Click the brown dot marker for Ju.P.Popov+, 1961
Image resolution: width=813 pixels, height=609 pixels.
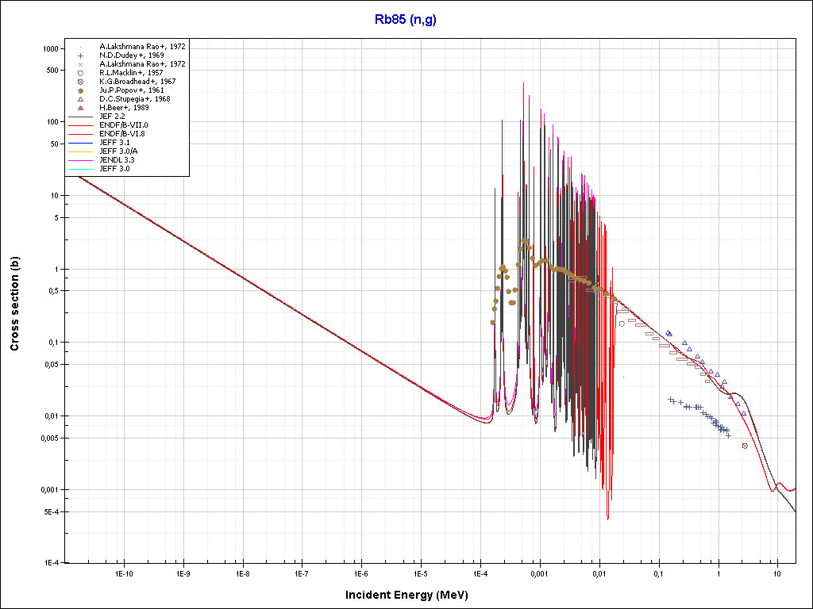pos(81,90)
